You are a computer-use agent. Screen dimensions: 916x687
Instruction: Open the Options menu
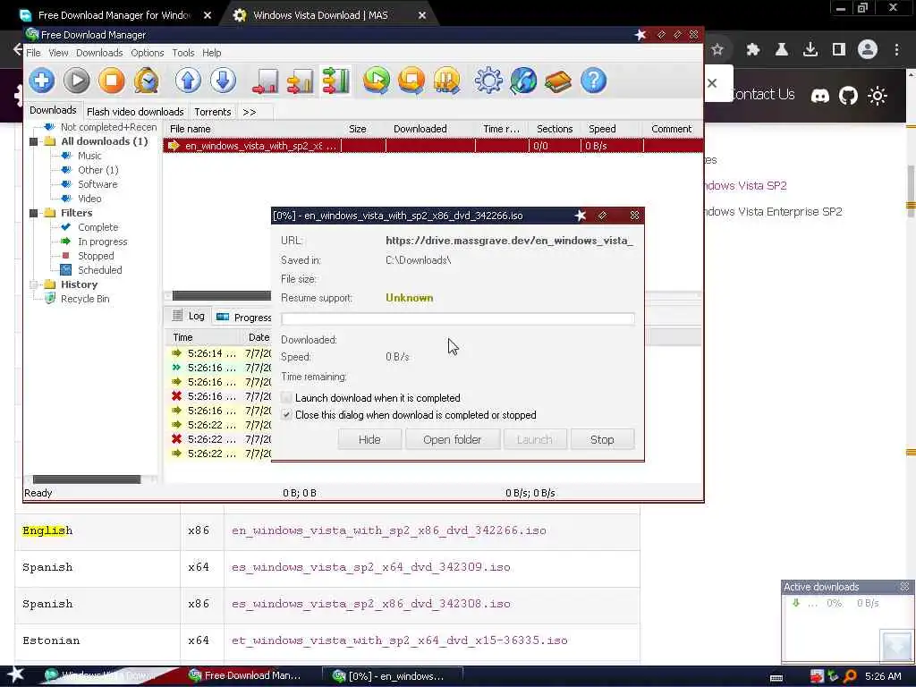pyautogui.click(x=148, y=53)
